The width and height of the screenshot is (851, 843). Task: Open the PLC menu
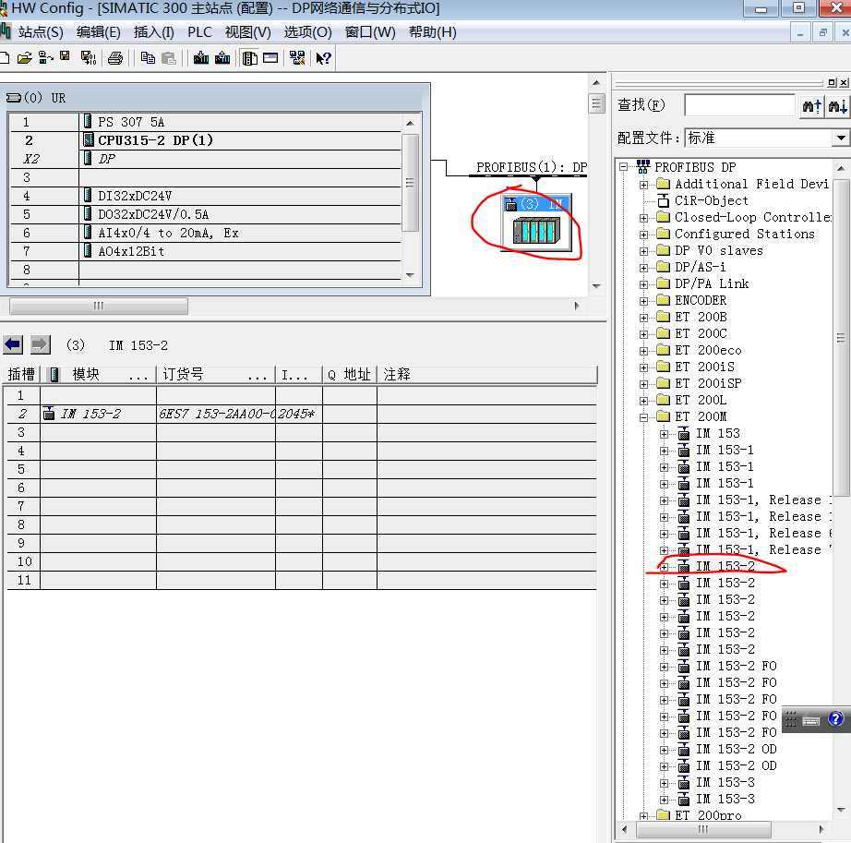click(199, 32)
